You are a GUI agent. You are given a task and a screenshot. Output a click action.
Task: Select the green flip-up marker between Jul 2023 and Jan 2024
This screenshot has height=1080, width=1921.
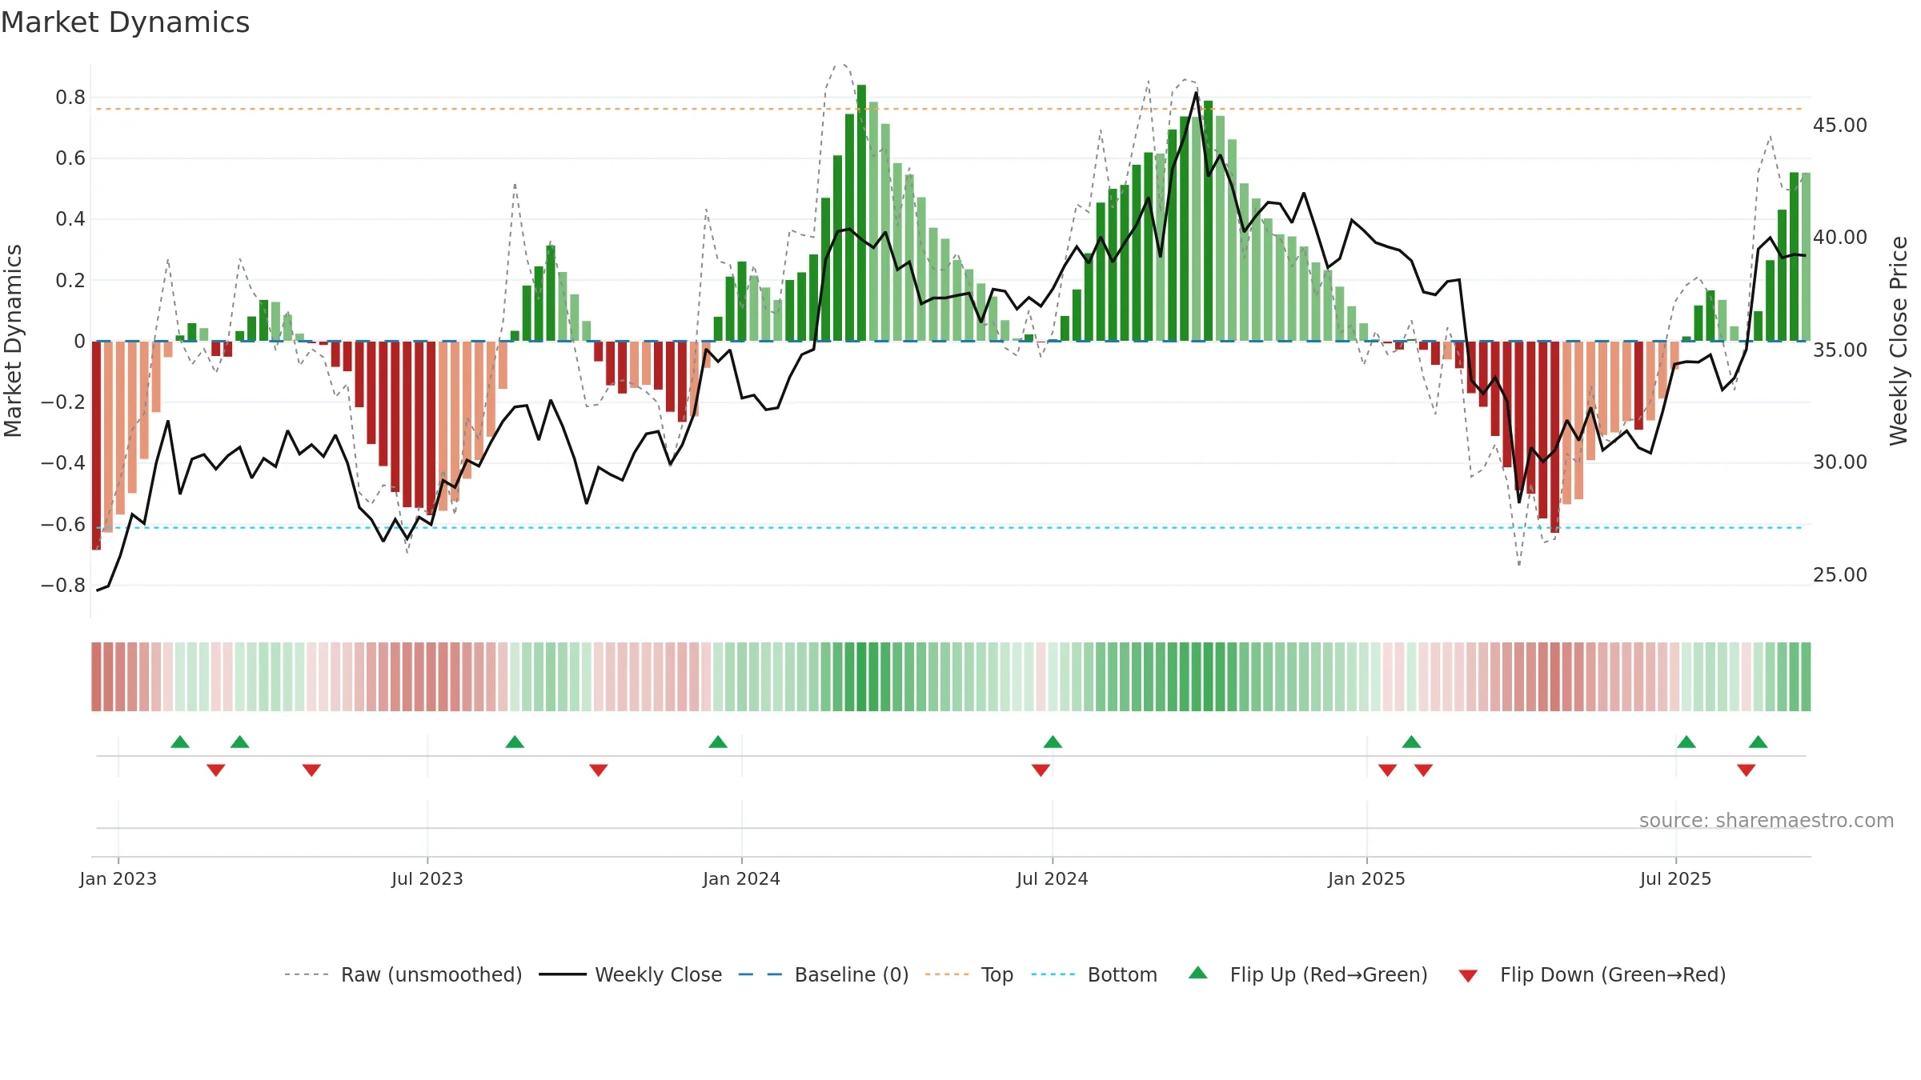pyautogui.click(x=515, y=742)
